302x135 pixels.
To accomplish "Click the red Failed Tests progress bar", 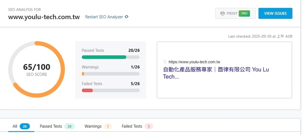I will pos(87,90).
